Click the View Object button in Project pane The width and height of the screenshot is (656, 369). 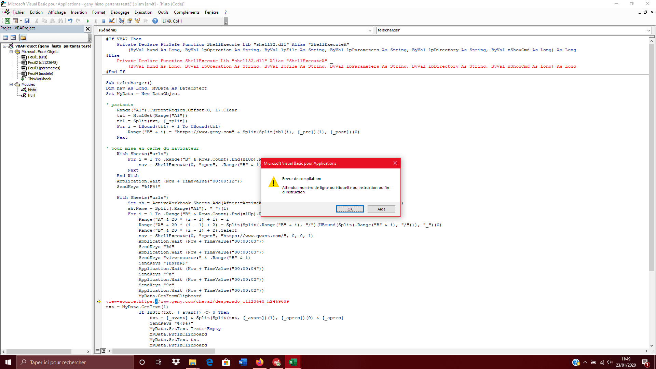13,38
